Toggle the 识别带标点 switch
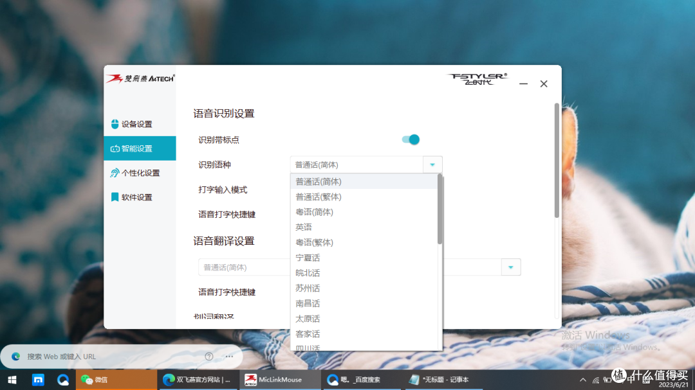This screenshot has height=390, width=695. point(411,139)
